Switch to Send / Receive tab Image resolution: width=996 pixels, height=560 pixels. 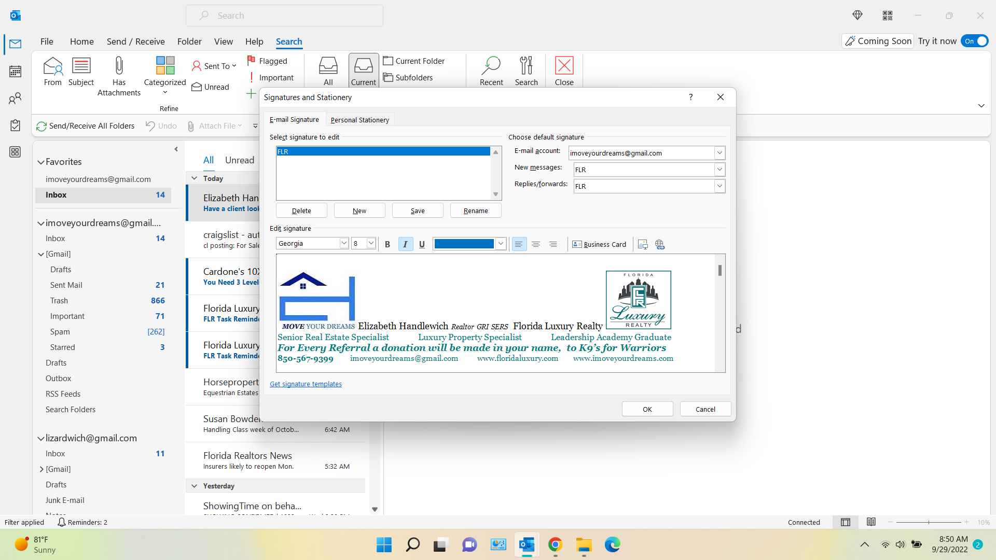coord(136,41)
